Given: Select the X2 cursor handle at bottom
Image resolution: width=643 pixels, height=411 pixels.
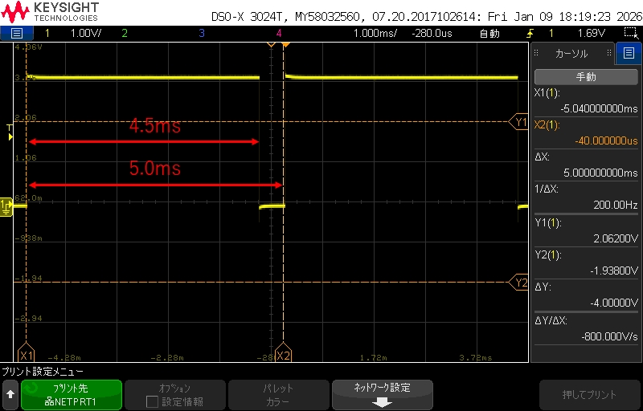Looking at the screenshot, I should 283,355.
